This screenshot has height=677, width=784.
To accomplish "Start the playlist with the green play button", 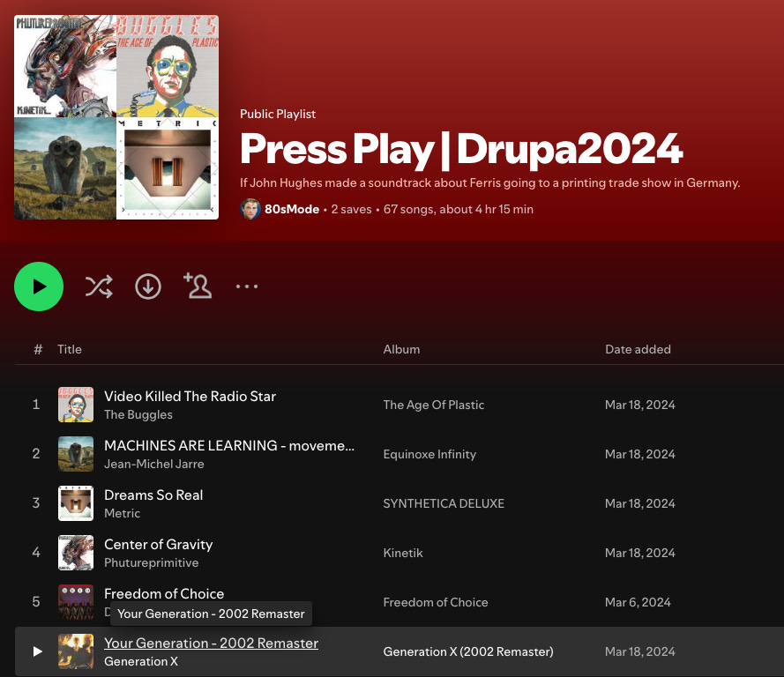I will click(x=39, y=286).
